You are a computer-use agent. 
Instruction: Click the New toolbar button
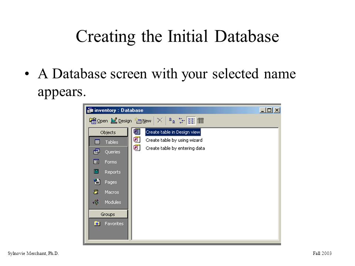pyautogui.click(x=143, y=121)
